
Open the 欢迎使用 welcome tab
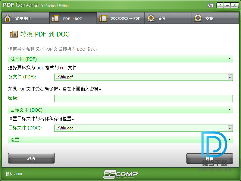pyautogui.click(x=26, y=18)
